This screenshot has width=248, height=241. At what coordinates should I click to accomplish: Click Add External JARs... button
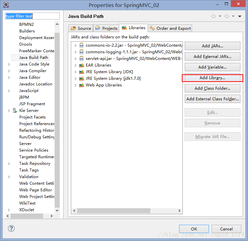tap(213, 57)
